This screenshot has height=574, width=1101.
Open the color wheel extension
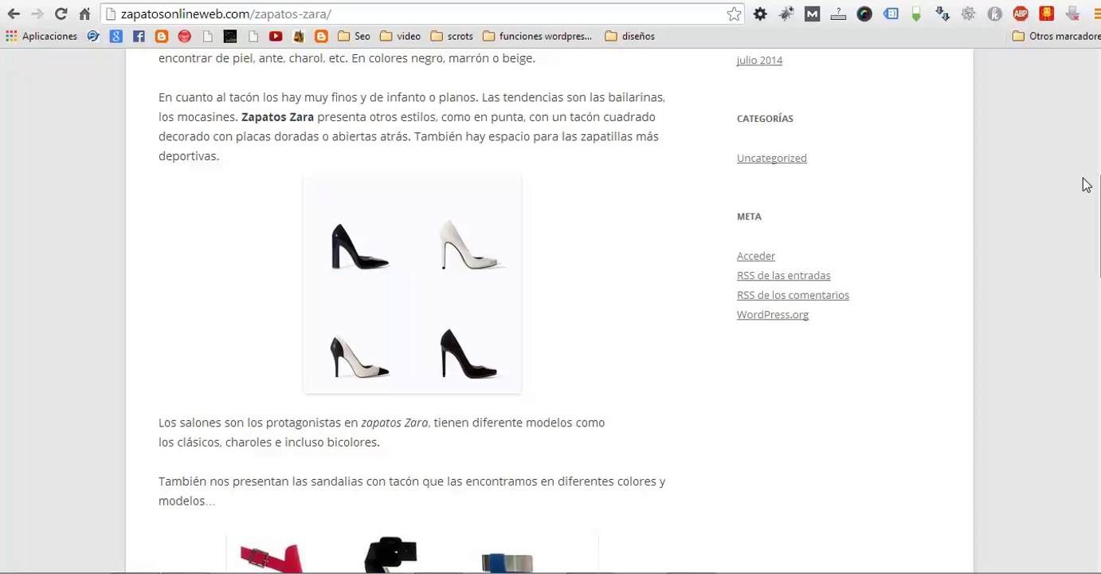coord(864,14)
